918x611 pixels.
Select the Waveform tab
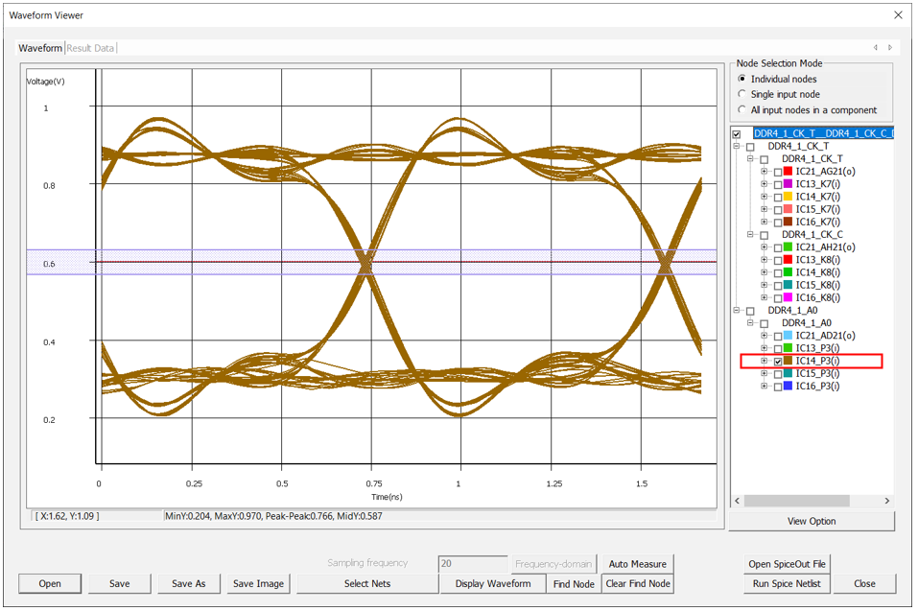point(40,48)
